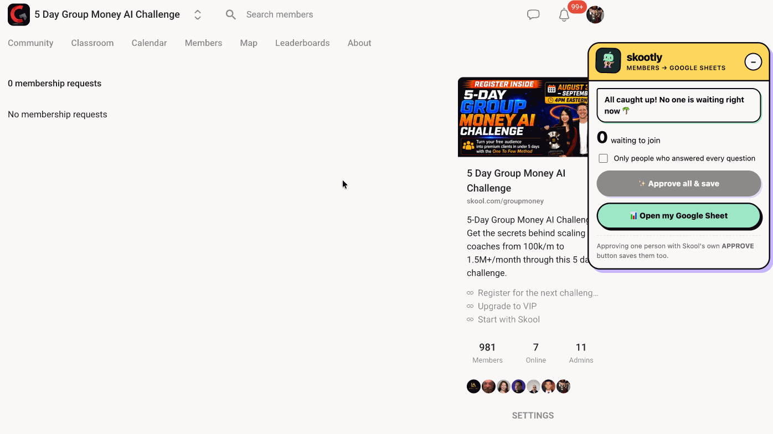Open the Calendar tab
Image resolution: width=773 pixels, height=434 pixels.
149,43
